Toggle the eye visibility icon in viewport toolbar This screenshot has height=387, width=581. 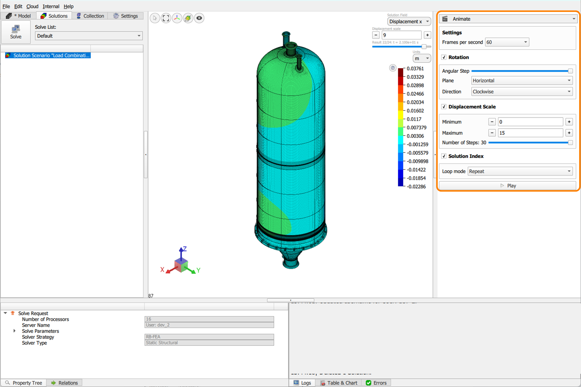(x=199, y=18)
